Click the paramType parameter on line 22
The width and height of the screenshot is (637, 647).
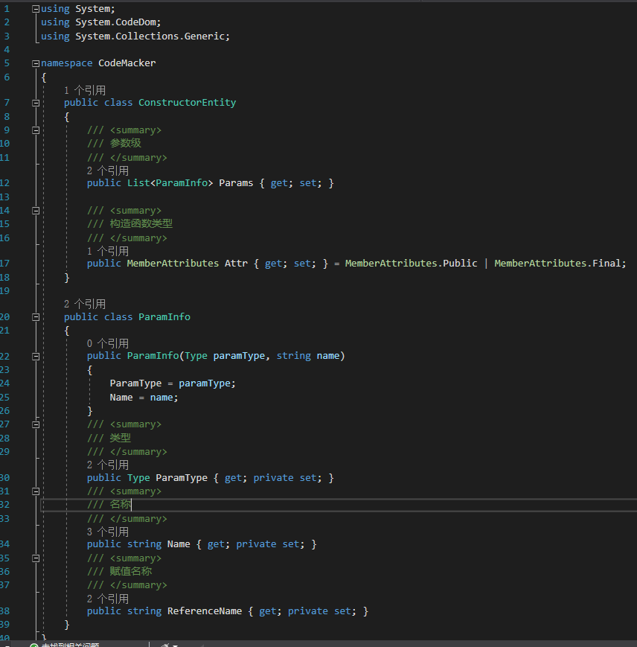[239, 356]
